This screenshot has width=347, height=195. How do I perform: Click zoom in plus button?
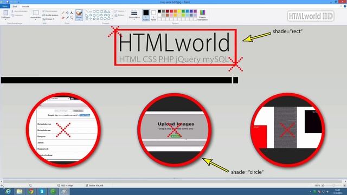coord(345,185)
